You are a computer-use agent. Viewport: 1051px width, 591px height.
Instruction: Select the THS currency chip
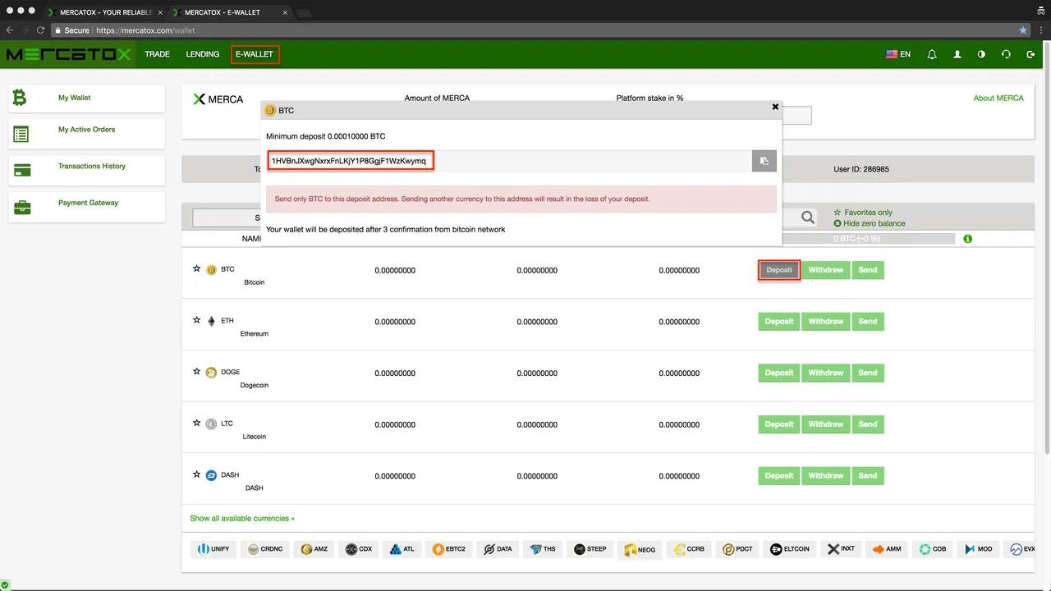(543, 549)
